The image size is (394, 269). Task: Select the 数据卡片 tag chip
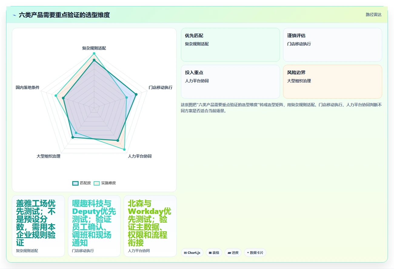tap(255, 253)
